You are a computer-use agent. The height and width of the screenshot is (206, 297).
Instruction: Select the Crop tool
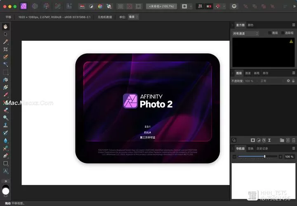point(5,49)
